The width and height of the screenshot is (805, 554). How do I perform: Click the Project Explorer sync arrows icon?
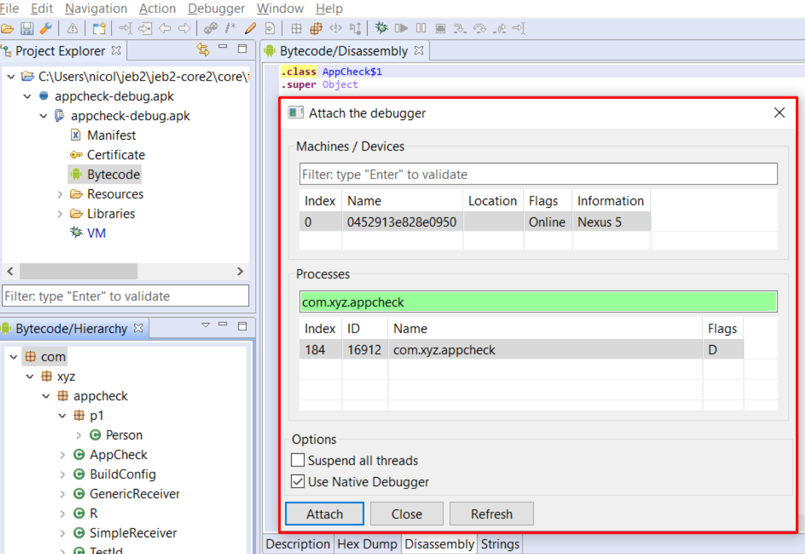click(203, 50)
